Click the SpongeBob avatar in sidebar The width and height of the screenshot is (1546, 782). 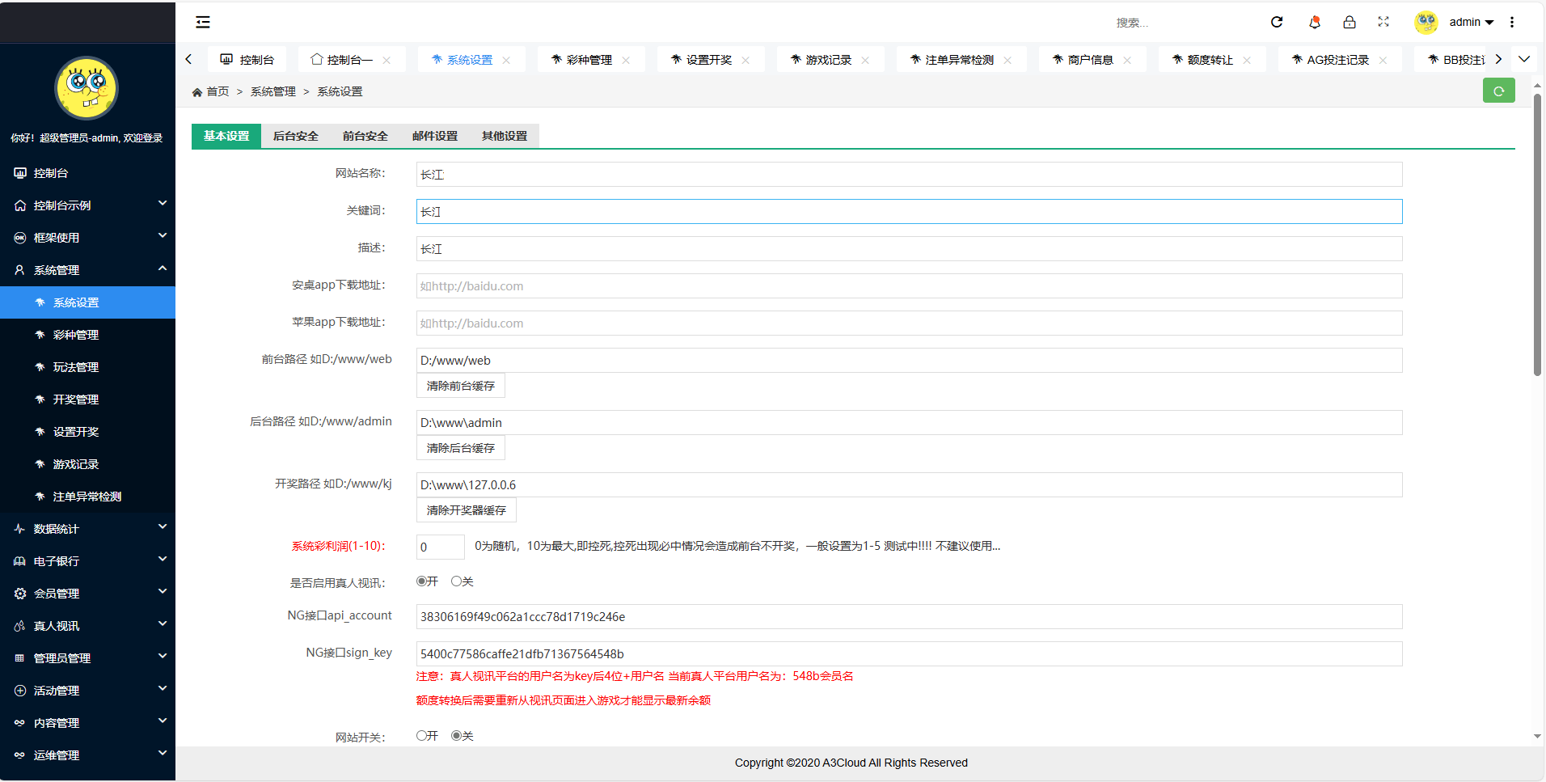[87, 88]
